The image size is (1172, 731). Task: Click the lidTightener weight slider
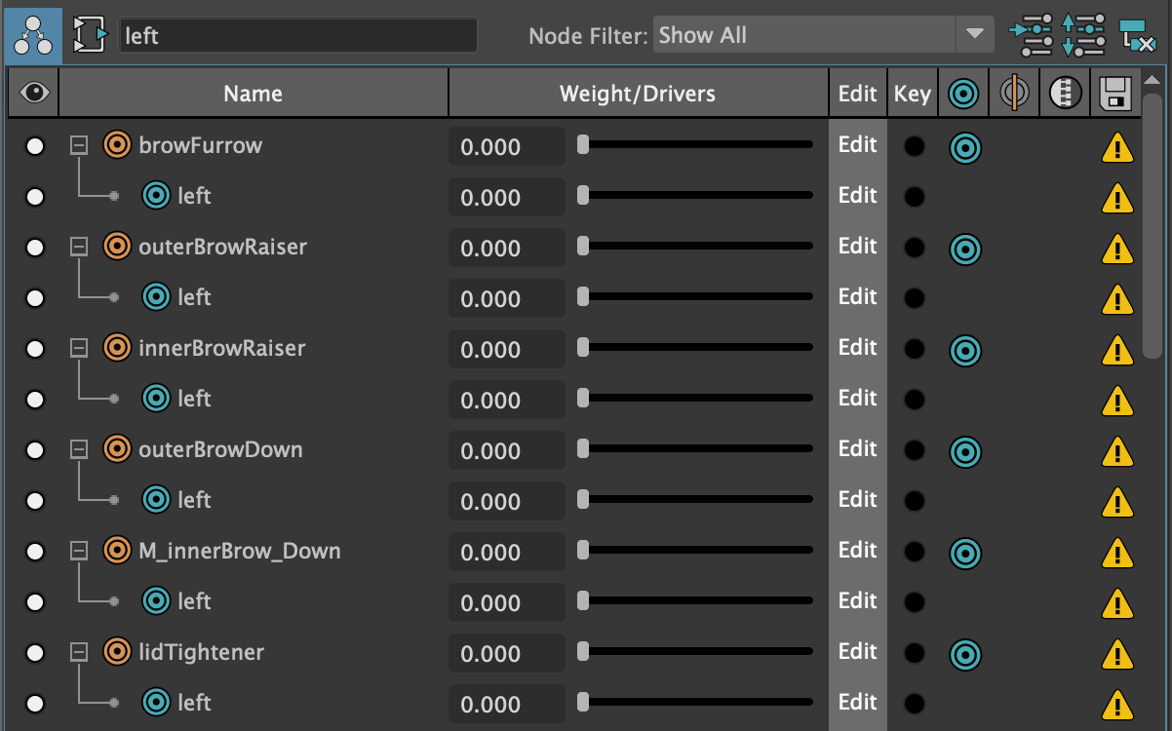pos(695,652)
